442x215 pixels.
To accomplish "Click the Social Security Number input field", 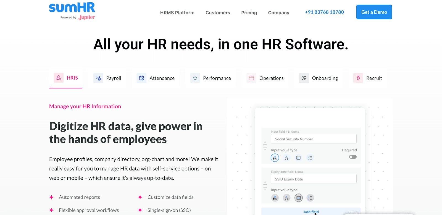I will 314,139.
